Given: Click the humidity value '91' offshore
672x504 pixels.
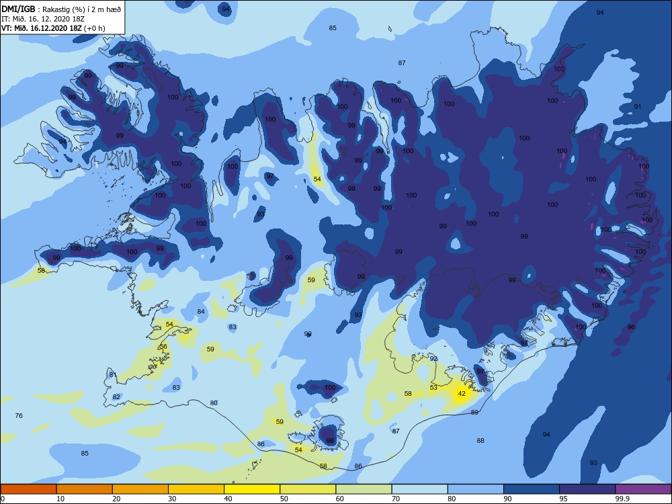Looking at the screenshot, I should coord(638,107).
